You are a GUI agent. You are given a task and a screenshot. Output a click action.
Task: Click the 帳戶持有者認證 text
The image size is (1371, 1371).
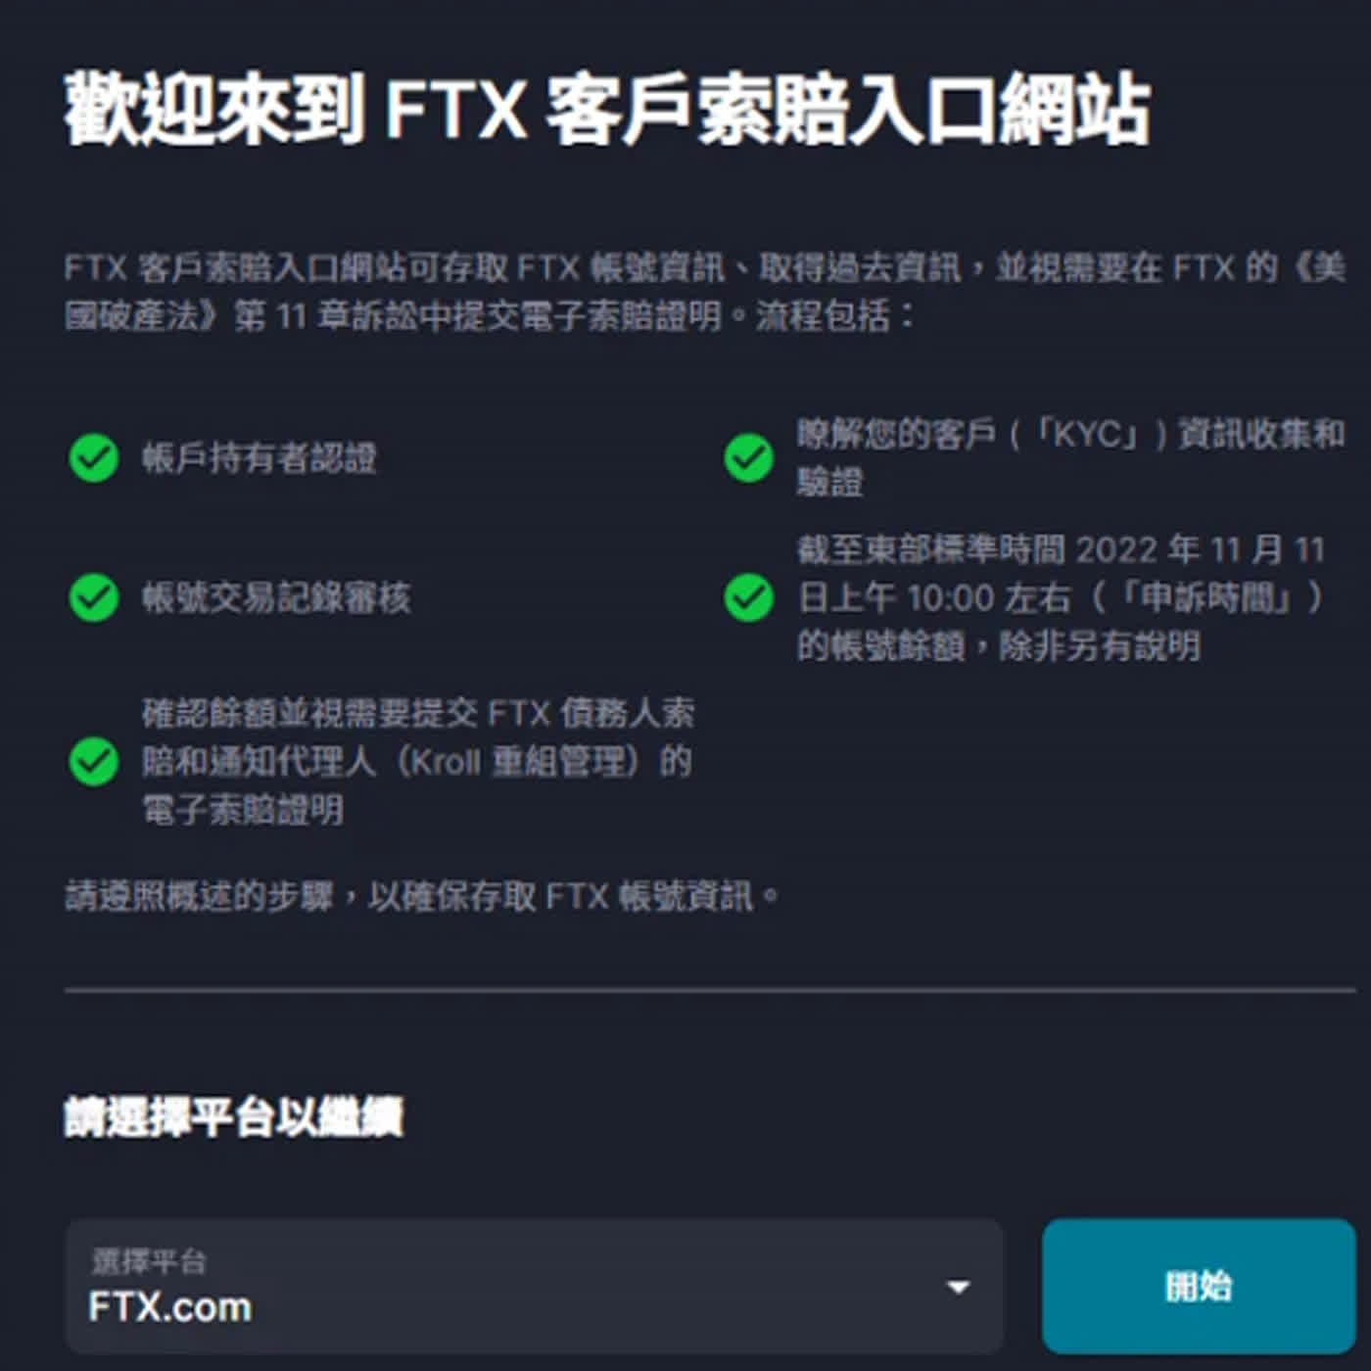click(260, 458)
